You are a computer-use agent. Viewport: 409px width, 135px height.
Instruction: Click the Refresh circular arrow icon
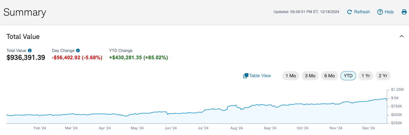tap(349, 12)
